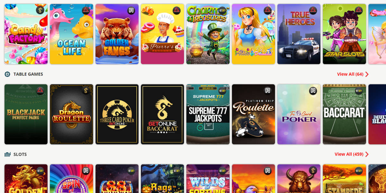This screenshot has width=386, height=193.
Task: Click ArrowsEdge badge on Blackjack Perfect Pairs
Action: coord(40,91)
